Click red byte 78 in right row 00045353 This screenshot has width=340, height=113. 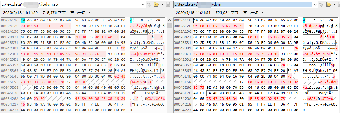(x=283, y=65)
